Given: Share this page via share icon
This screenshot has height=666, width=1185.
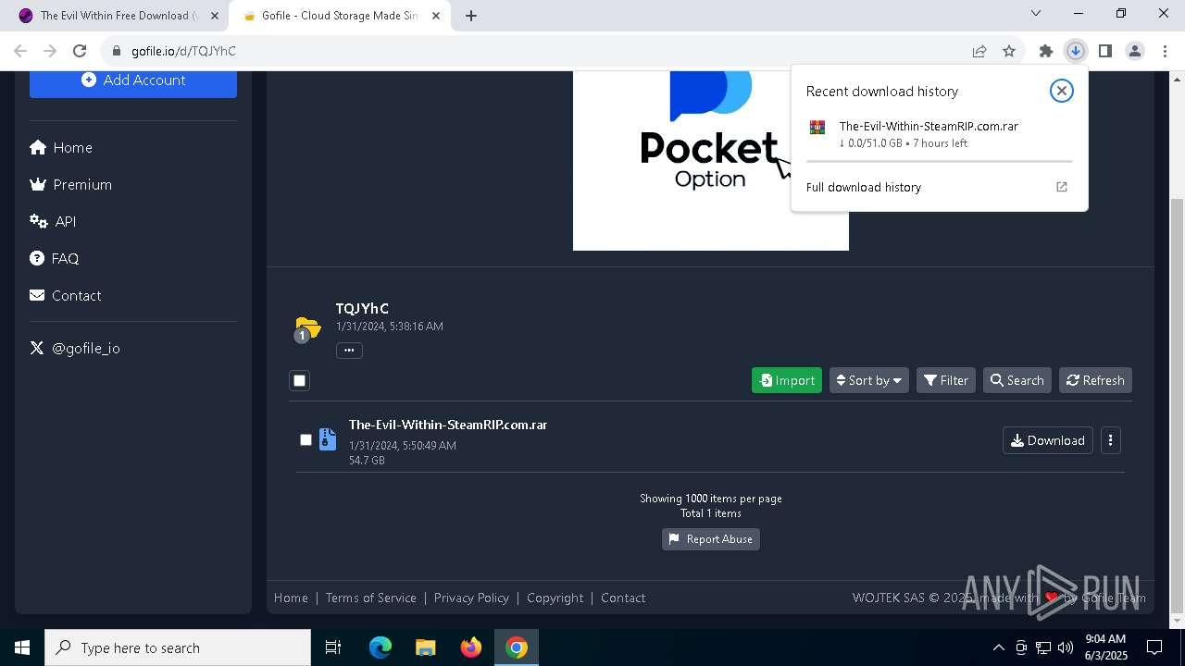Looking at the screenshot, I should pos(979,51).
